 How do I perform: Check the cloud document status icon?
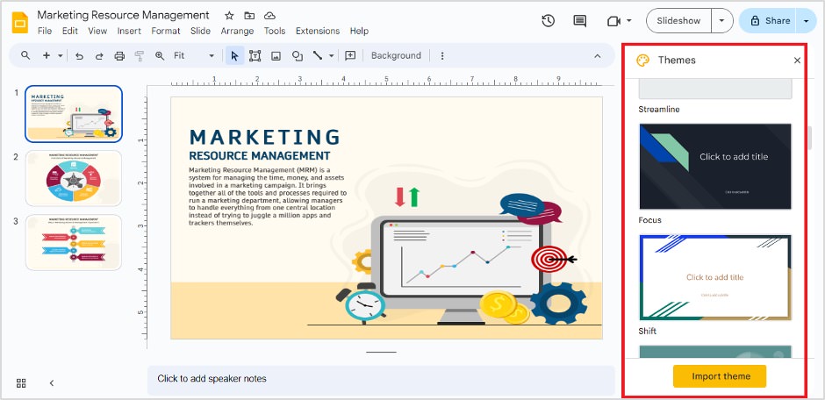tap(270, 16)
